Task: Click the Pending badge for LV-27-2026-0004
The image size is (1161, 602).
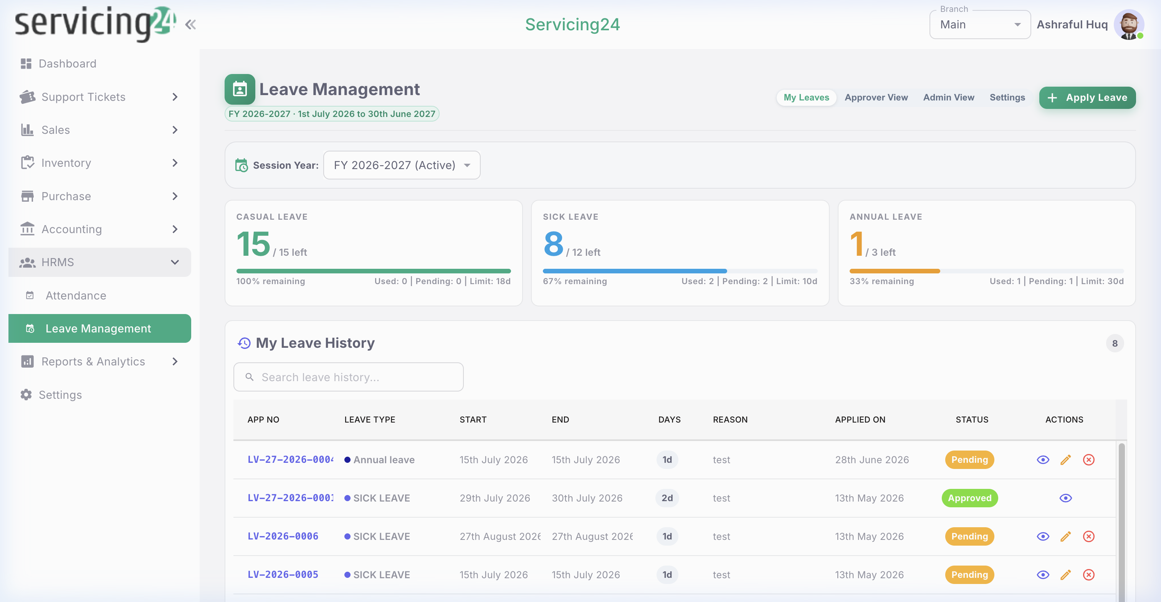Action: pos(970,460)
